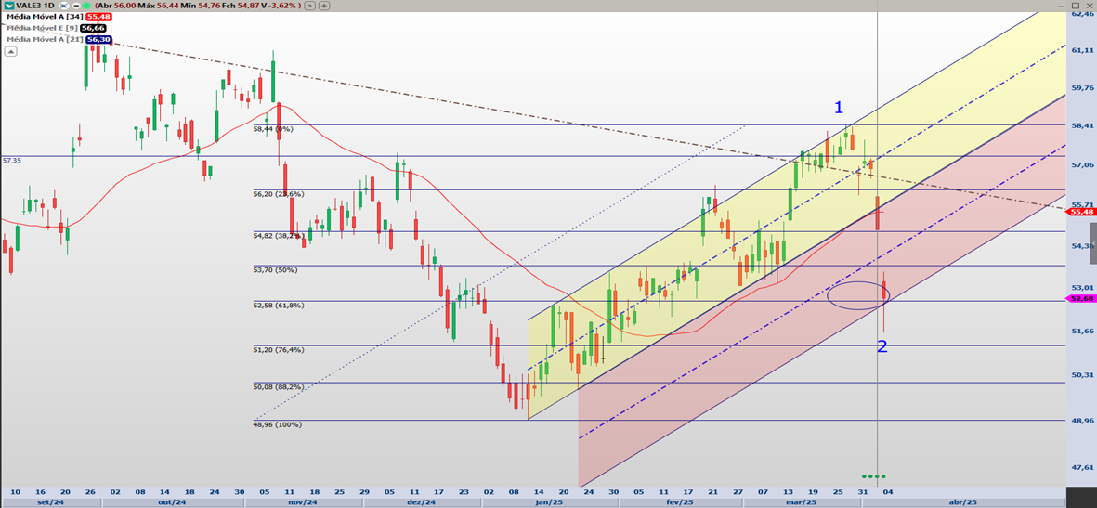Screen dimensions: 1097x508
Task: Click the black 56,66 moving average value badge
Action: pos(93,28)
